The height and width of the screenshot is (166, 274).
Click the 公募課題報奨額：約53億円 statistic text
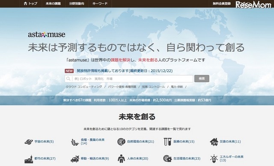coord(193,100)
